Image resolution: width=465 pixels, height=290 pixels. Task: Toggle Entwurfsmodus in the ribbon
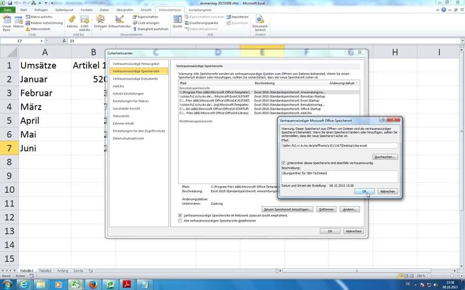(120, 22)
